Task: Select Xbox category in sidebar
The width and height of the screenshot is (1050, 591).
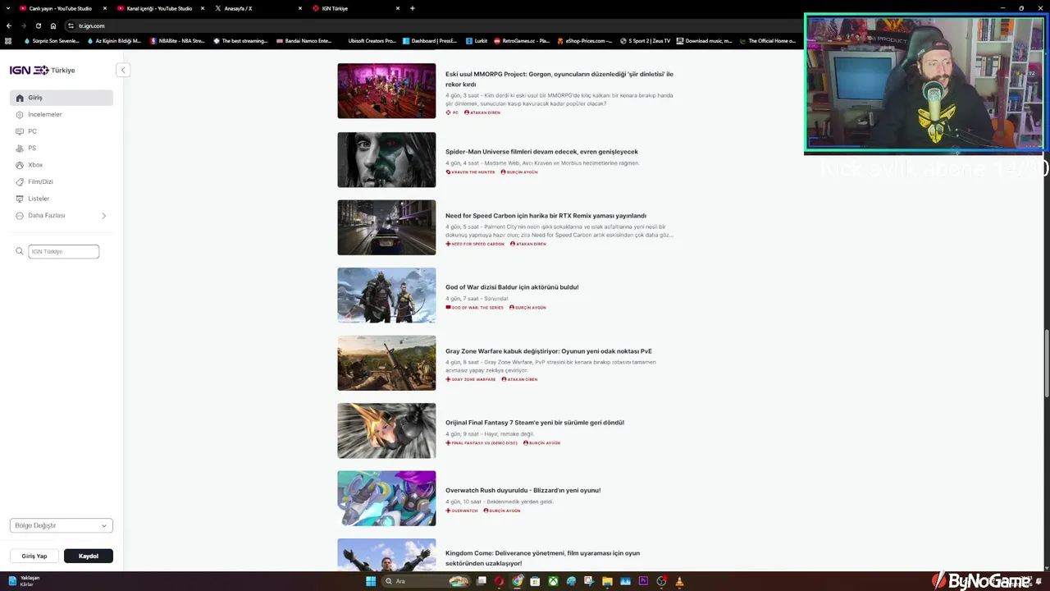Action: click(x=62, y=165)
